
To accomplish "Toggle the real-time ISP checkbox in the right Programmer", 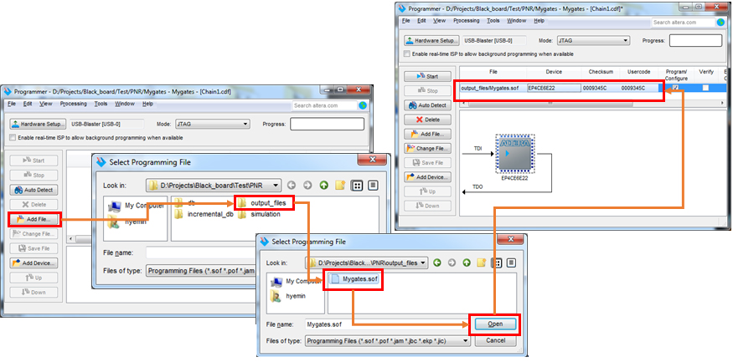I will pyautogui.click(x=407, y=54).
